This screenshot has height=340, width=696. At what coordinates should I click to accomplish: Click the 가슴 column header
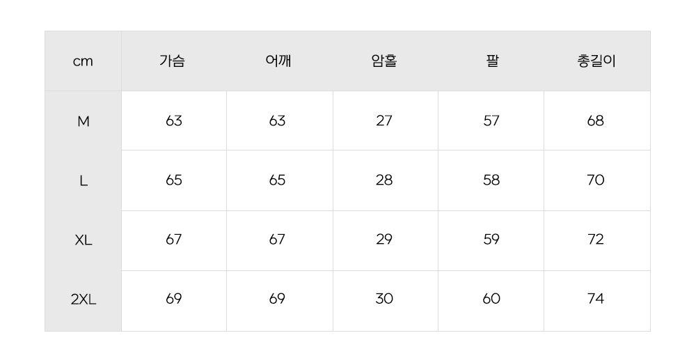[173, 61]
